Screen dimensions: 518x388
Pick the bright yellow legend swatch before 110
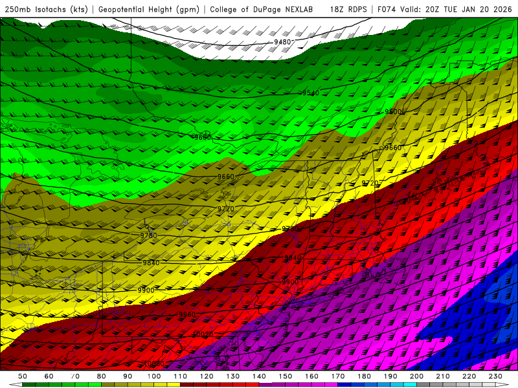[174, 385]
